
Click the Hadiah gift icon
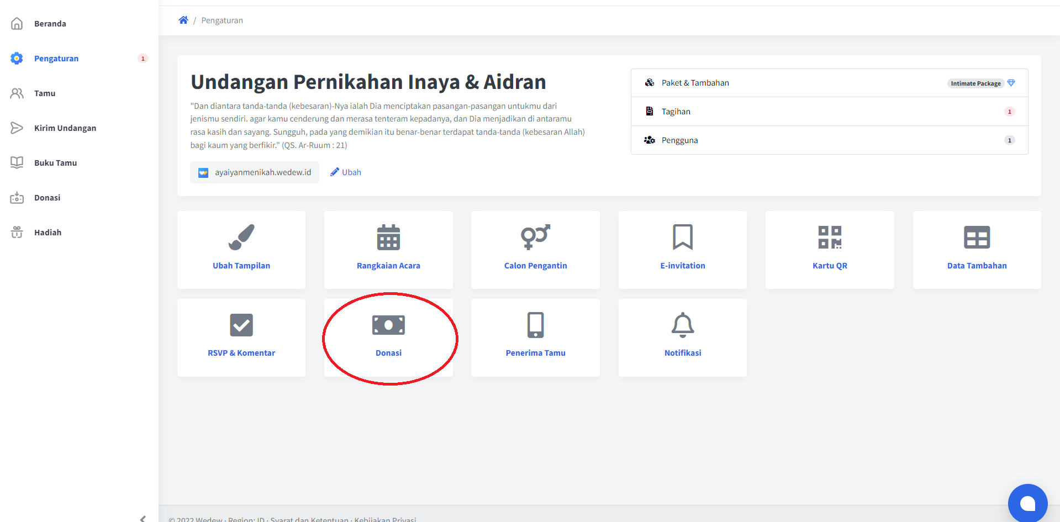[x=17, y=233]
